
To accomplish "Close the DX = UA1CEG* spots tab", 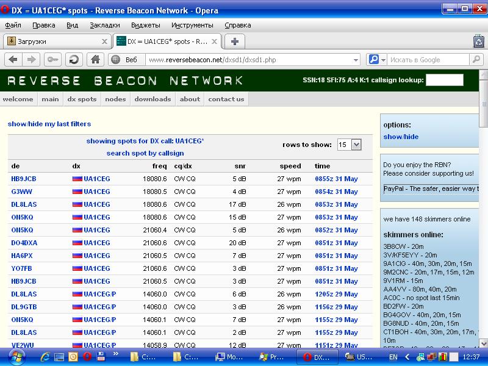I will click(215, 41).
